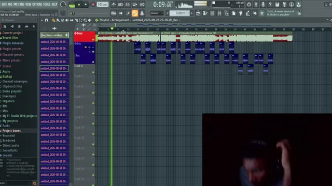Image resolution: width=332 pixels, height=186 pixels.
Task: Select the playlist Select tool
Action: tap(81, 20)
